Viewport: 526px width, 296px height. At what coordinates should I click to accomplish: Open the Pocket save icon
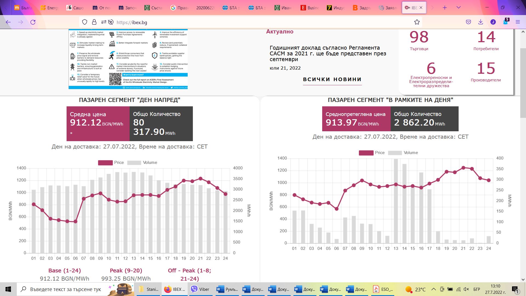pos(468,22)
